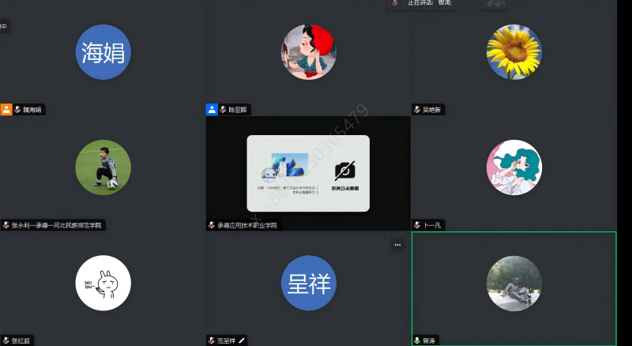632x346 pixels.
Task: Click the rabbit cartoon avatar of 张红超
Action: pos(103,283)
